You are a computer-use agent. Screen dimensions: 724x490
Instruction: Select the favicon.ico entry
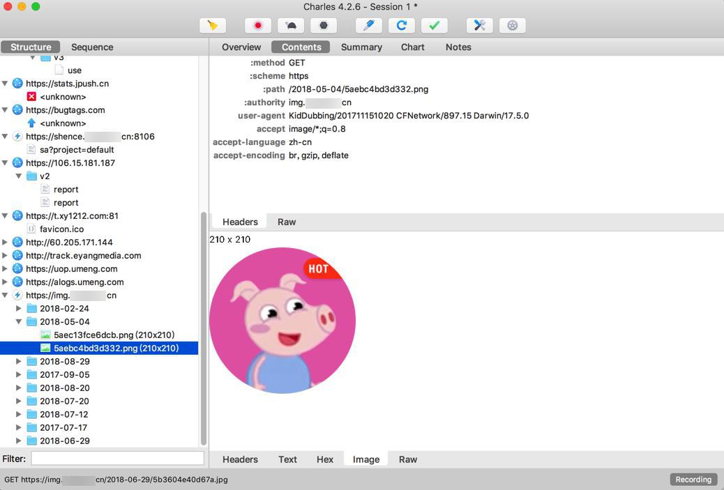coord(61,229)
